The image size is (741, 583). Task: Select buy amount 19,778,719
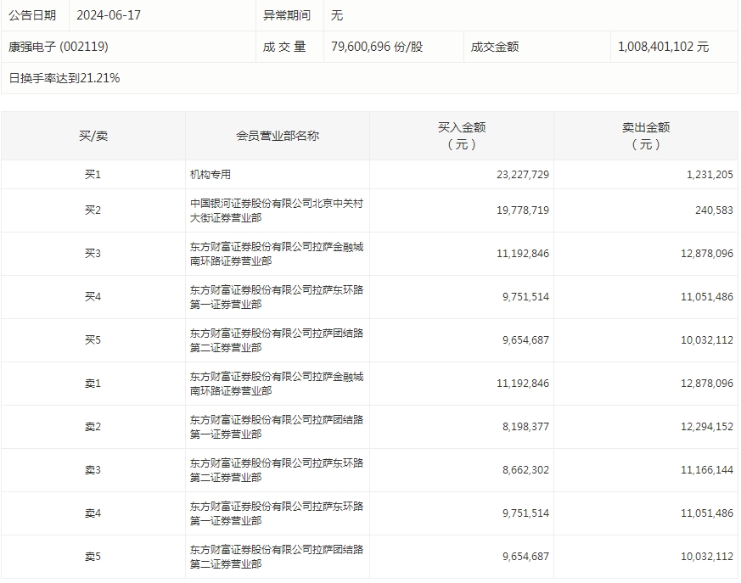tap(523, 210)
